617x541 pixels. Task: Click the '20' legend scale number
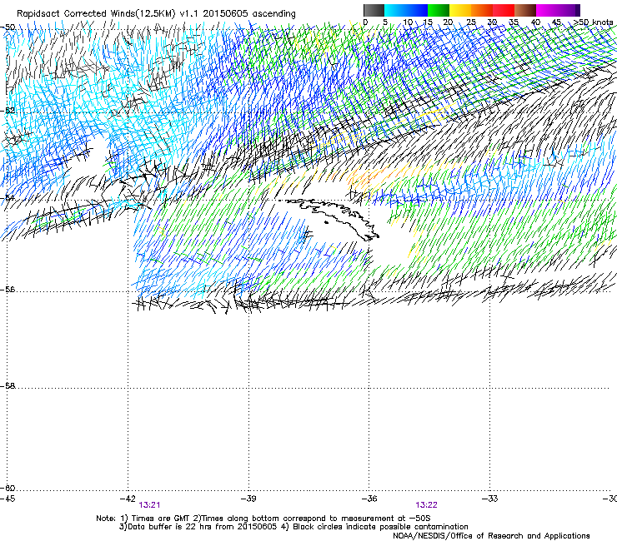point(448,22)
